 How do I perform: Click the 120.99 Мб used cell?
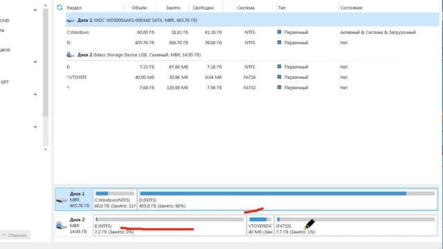pyautogui.click(x=177, y=88)
